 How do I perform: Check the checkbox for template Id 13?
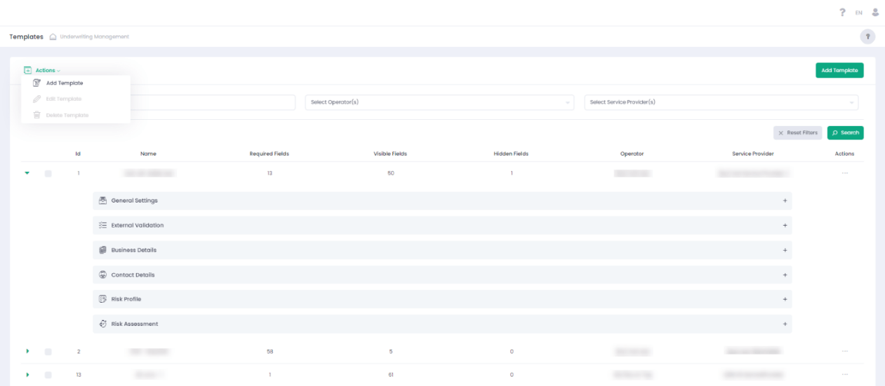click(48, 375)
